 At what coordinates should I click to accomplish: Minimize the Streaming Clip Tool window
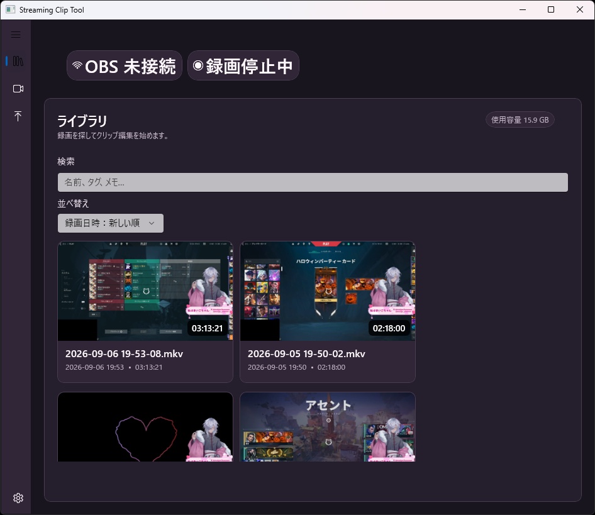point(523,9)
